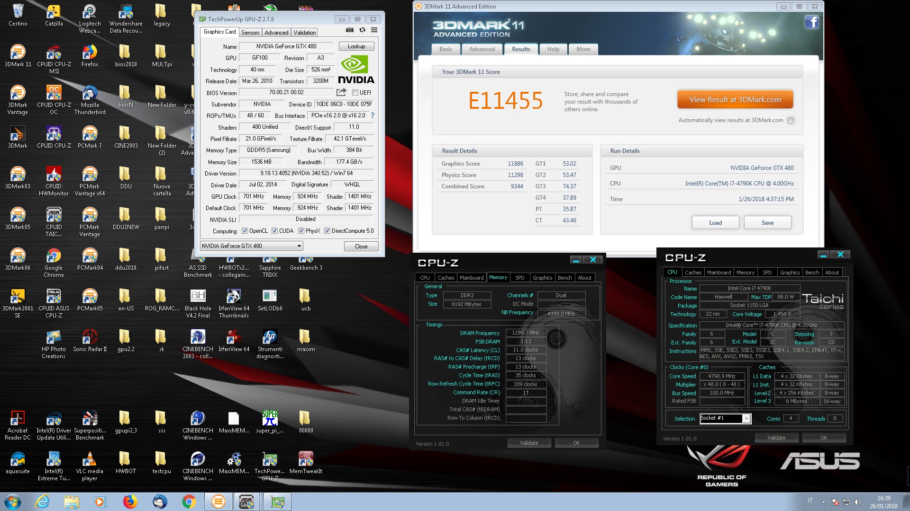This screenshot has height=511, width=910.
Task: Open Internet Explorer from the taskbar
Action: (43, 502)
